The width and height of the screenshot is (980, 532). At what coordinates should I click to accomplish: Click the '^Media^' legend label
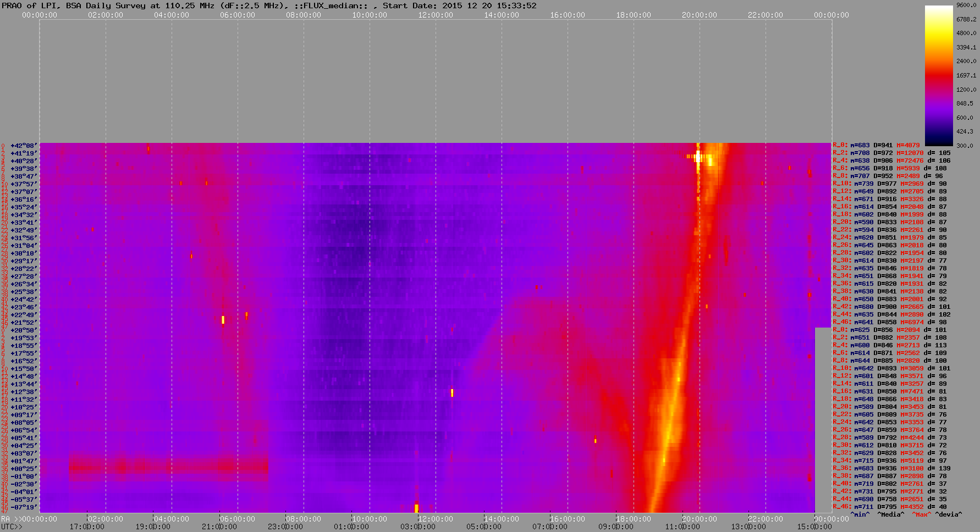pyautogui.click(x=891, y=514)
